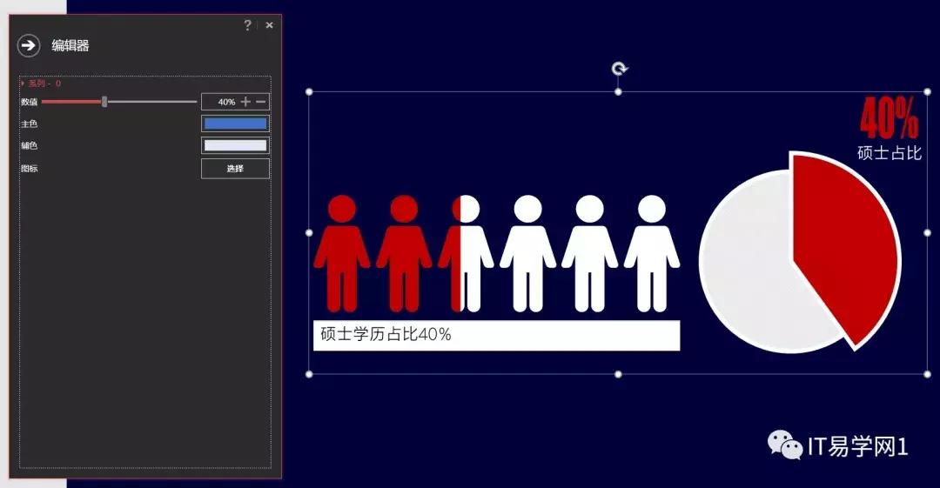
Task: Click the arrow icon beside 编辑器
Action: [x=29, y=46]
